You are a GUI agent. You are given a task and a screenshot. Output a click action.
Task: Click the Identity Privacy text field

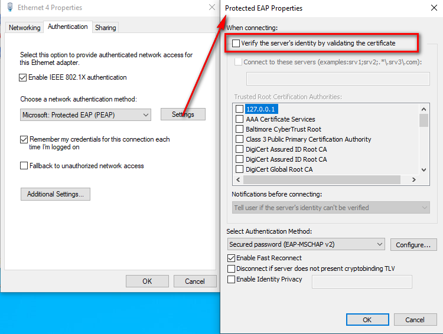click(362, 281)
